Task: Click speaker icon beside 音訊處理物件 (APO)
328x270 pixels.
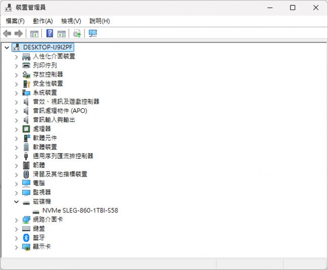Action: 26,111
